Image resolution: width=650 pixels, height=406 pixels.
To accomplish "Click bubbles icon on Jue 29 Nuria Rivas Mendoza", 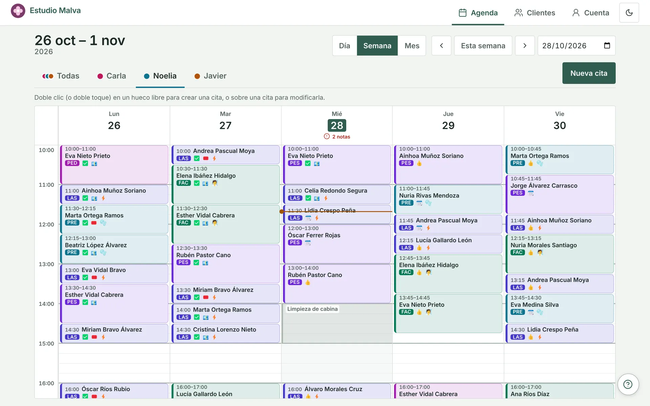I will (428, 203).
